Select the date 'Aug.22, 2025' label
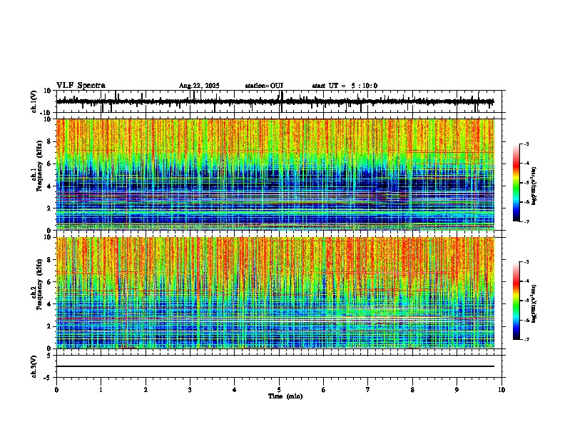The height and width of the screenshot is (437, 565). [x=199, y=86]
